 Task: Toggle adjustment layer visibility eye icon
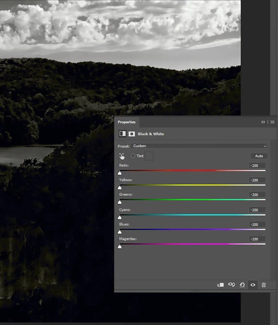click(x=253, y=285)
